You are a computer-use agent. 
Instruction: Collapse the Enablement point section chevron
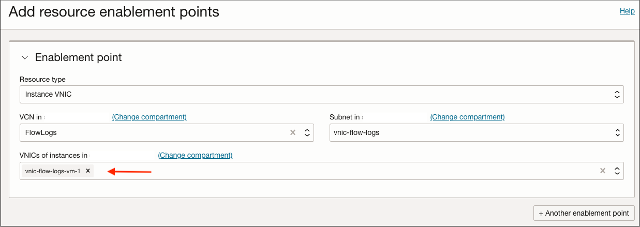coord(25,57)
